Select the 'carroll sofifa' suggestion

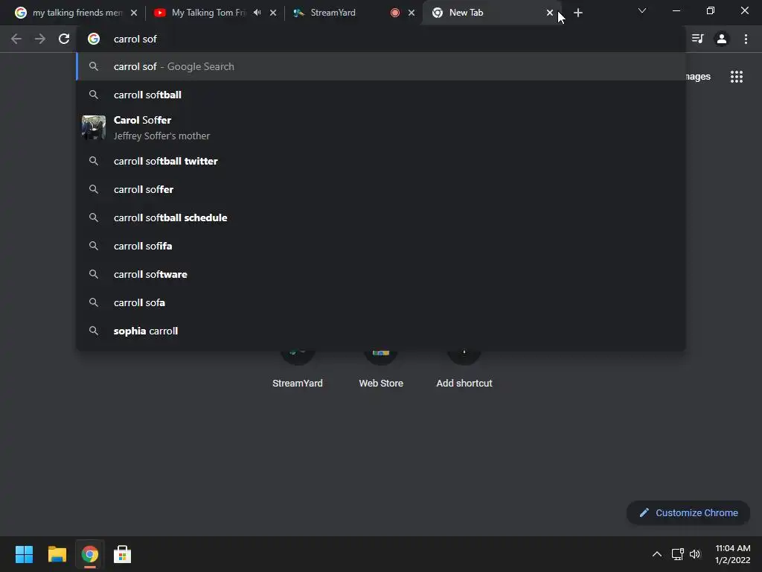(x=380, y=246)
